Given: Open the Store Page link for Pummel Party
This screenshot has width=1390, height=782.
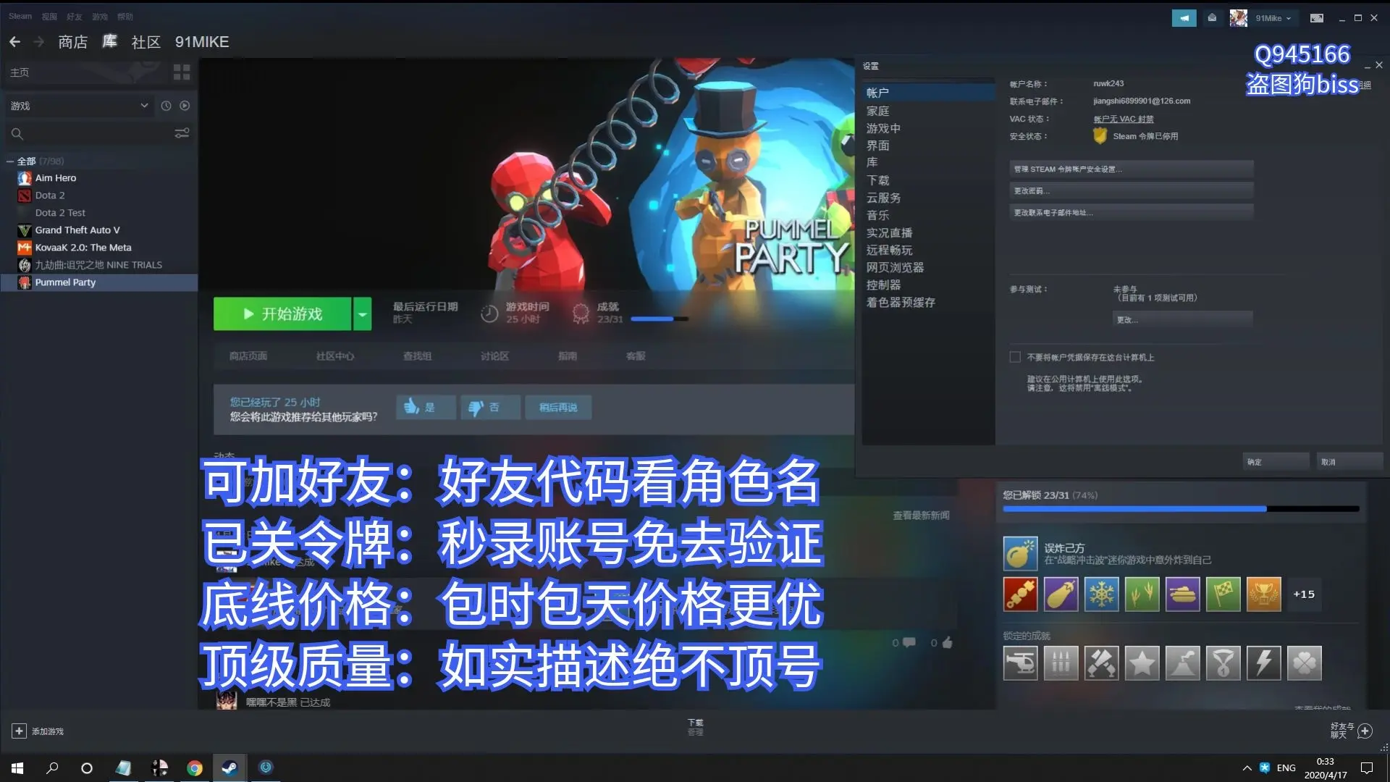Looking at the screenshot, I should 248,356.
